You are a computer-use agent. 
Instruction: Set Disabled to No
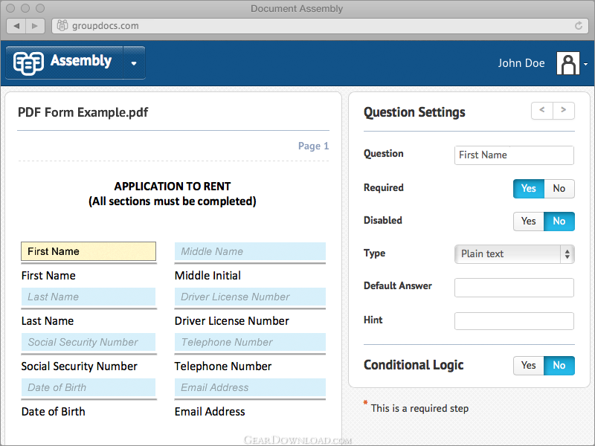pos(559,221)
